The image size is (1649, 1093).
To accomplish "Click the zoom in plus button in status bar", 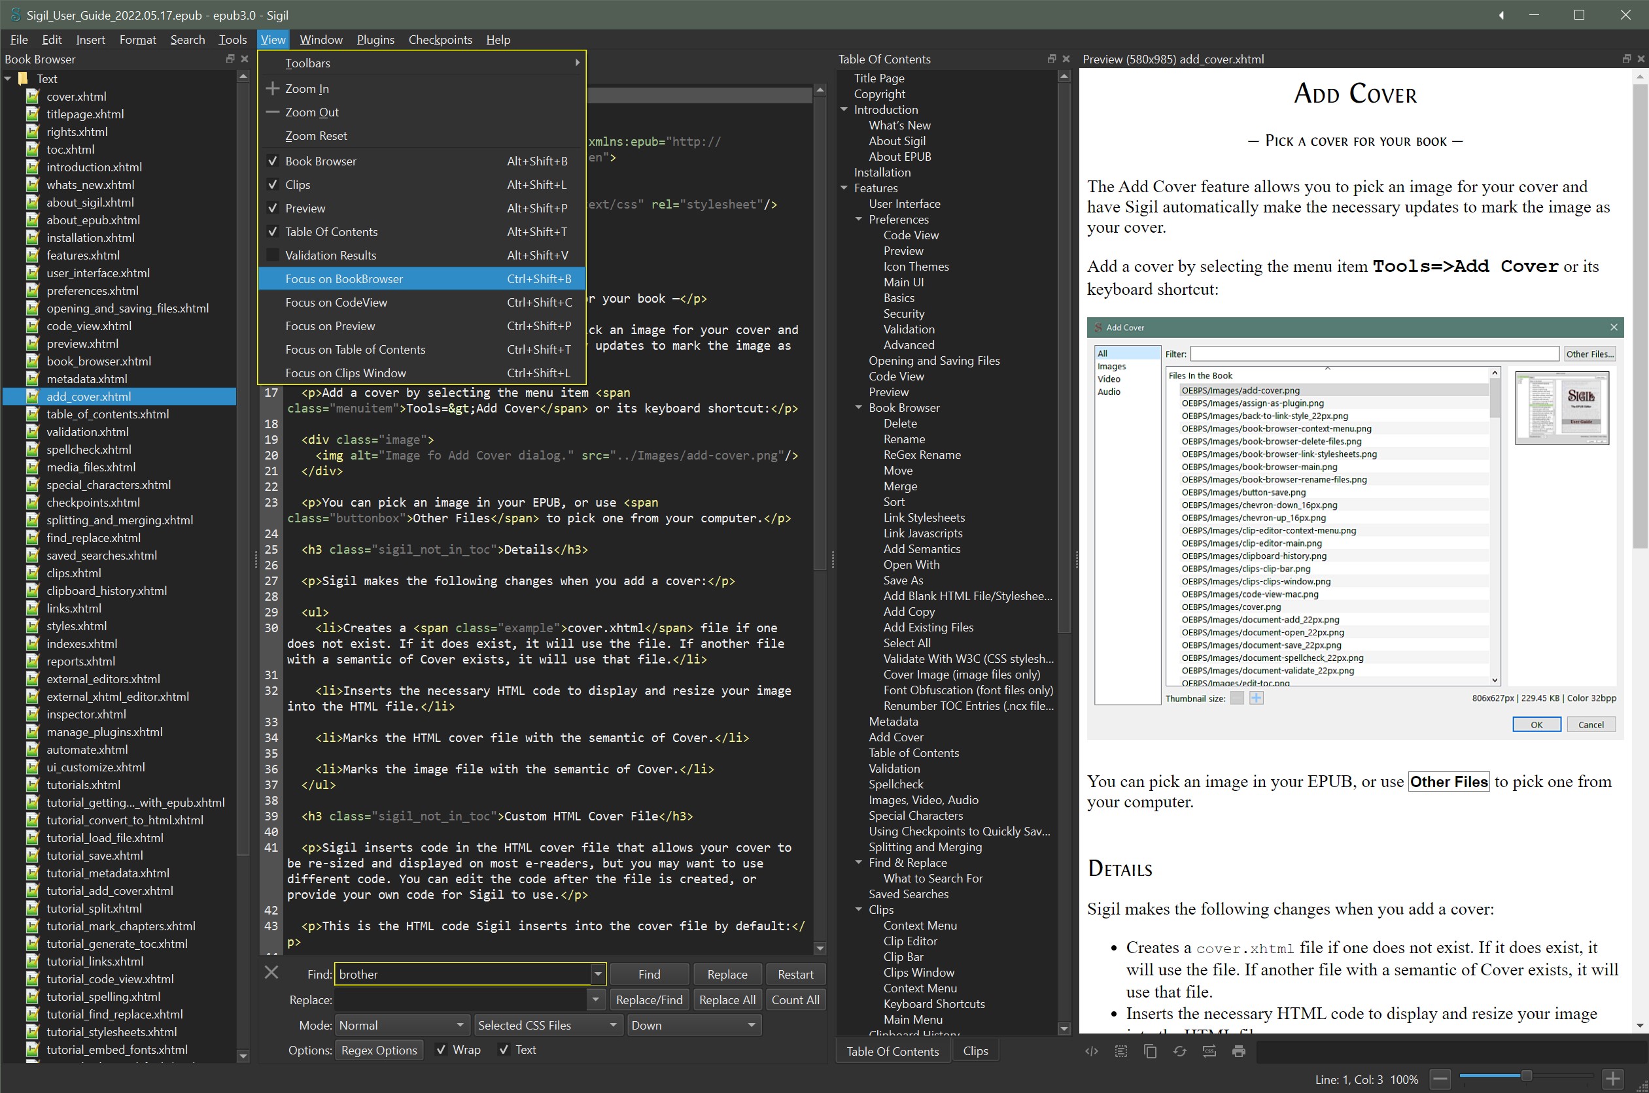I will click(x=1612, y=1079).
